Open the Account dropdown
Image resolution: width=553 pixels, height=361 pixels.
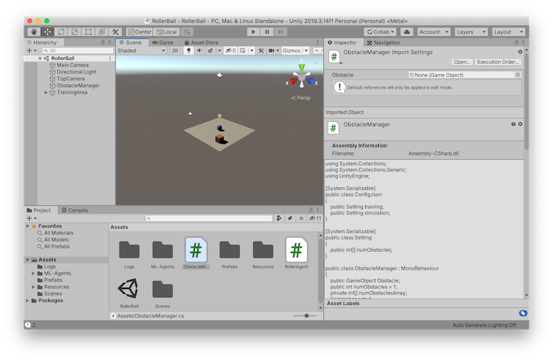tap(434, 32)
